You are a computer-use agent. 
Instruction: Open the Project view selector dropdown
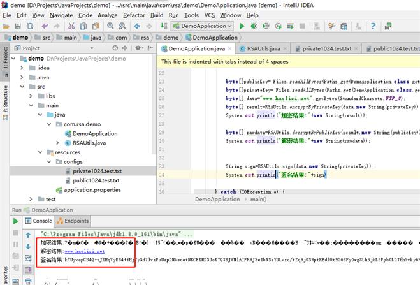(92, 48)
